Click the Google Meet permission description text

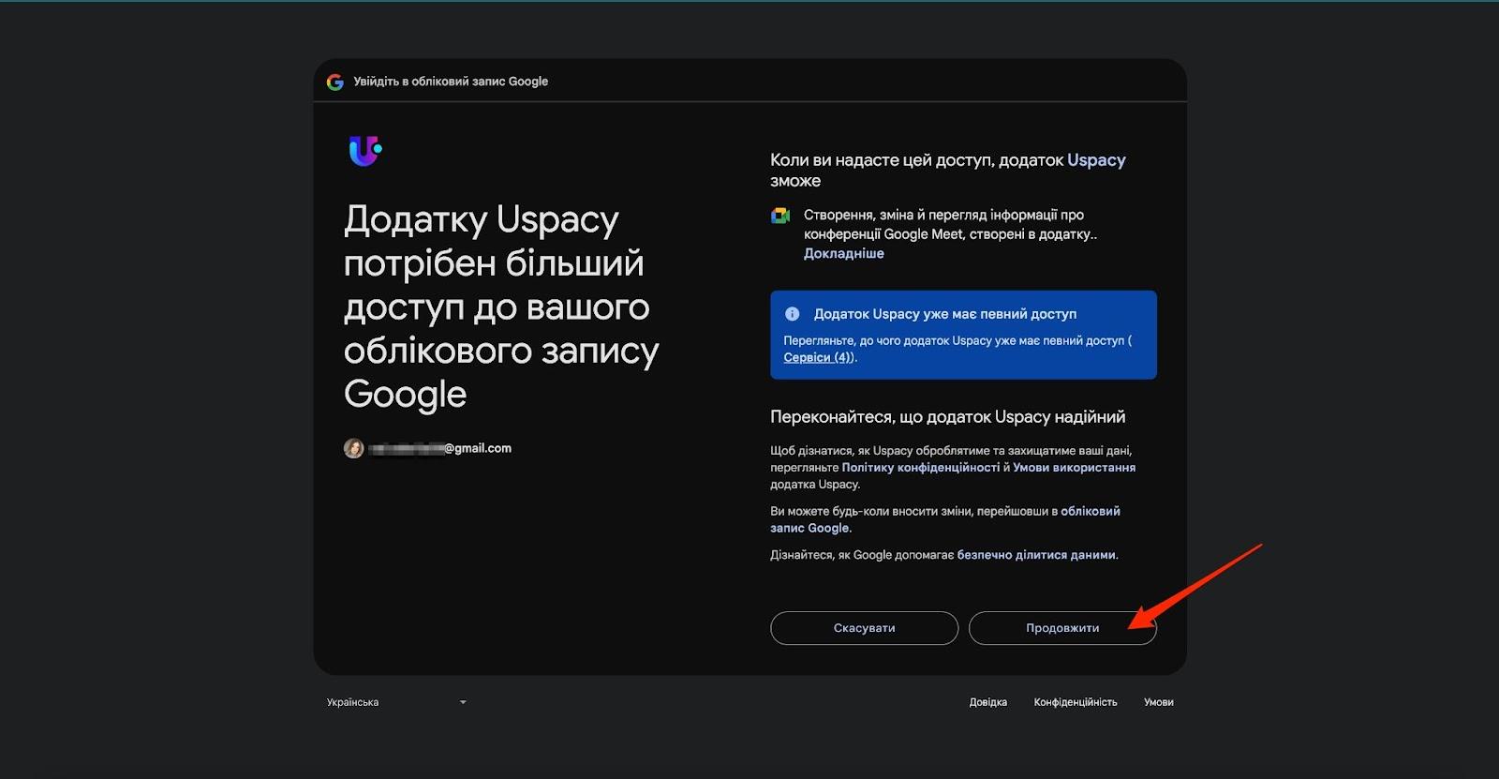coord(950,224)
